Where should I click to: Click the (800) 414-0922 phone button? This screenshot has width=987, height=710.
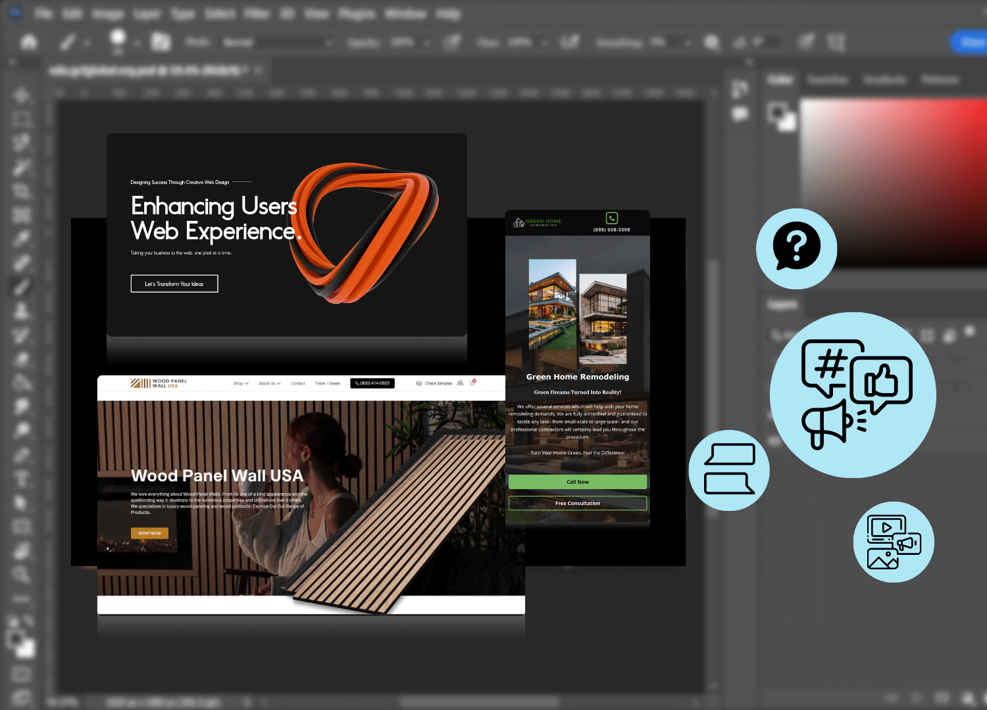pos(372,383)
